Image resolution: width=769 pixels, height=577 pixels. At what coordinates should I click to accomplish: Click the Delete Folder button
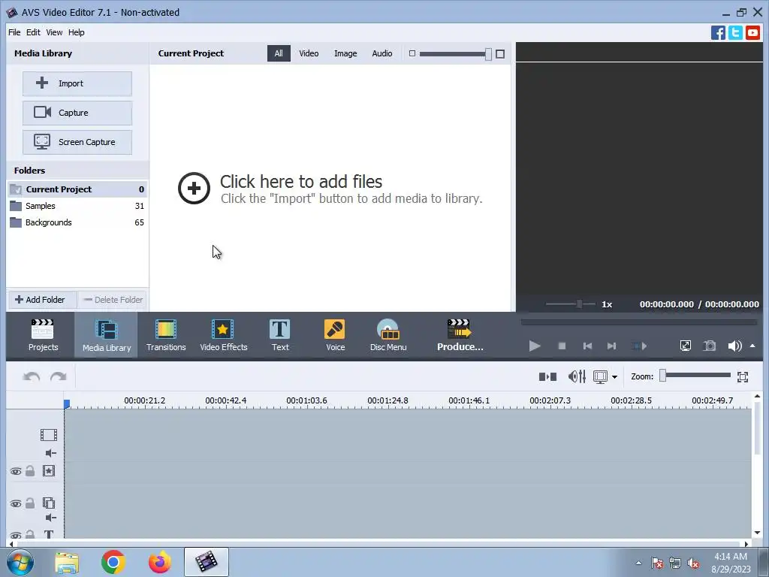113,300
